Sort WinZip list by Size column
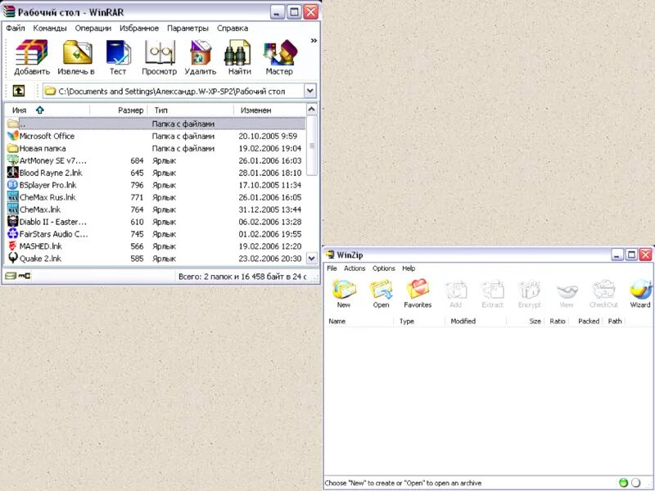The image size is (655, 491). pyautogui.click(x=526, y=321)
